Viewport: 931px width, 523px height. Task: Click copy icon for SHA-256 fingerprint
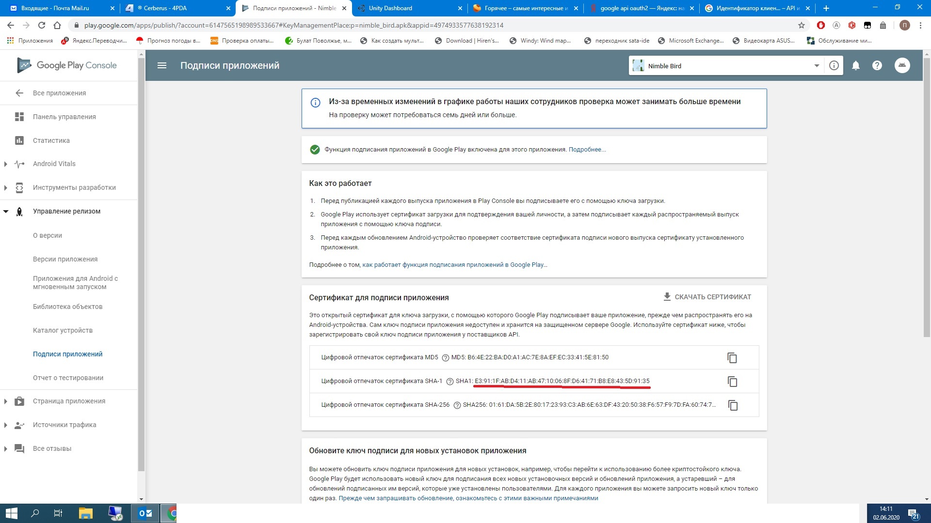coord(732,405)
